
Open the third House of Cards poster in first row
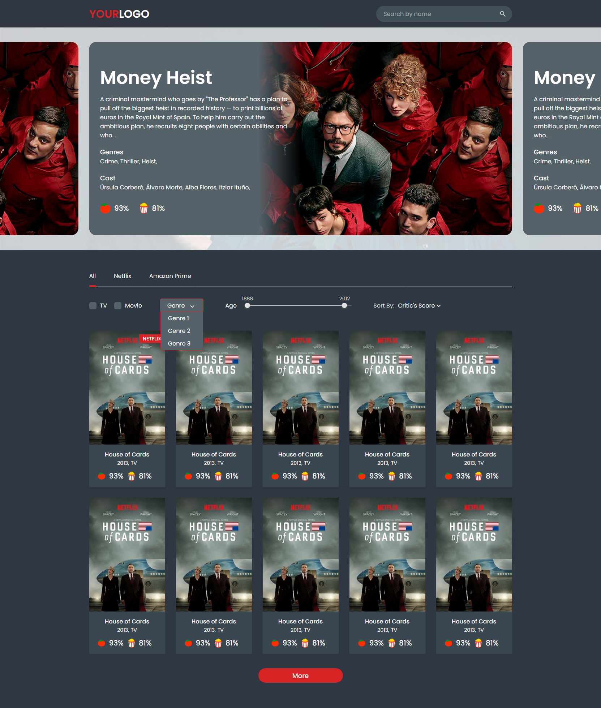(301, 387)
